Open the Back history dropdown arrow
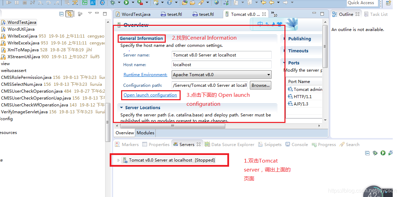 pyautogui.click(x=278, y=2)
